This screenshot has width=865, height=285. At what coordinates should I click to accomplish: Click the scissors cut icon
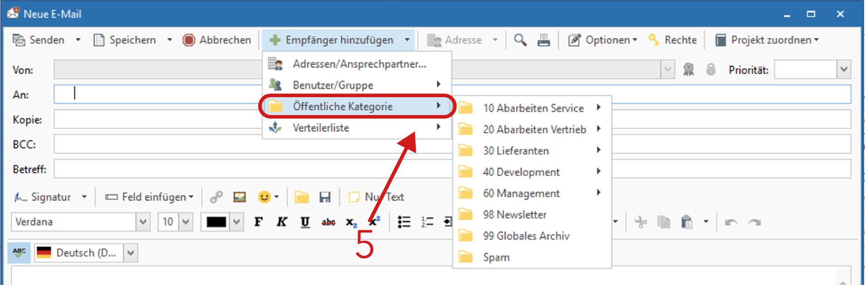click(x=640, y=222)
